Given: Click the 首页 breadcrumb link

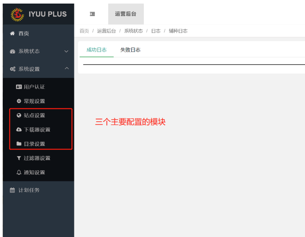Looking at the screenshot, I should pyautogui.click(x=84, y=31).
